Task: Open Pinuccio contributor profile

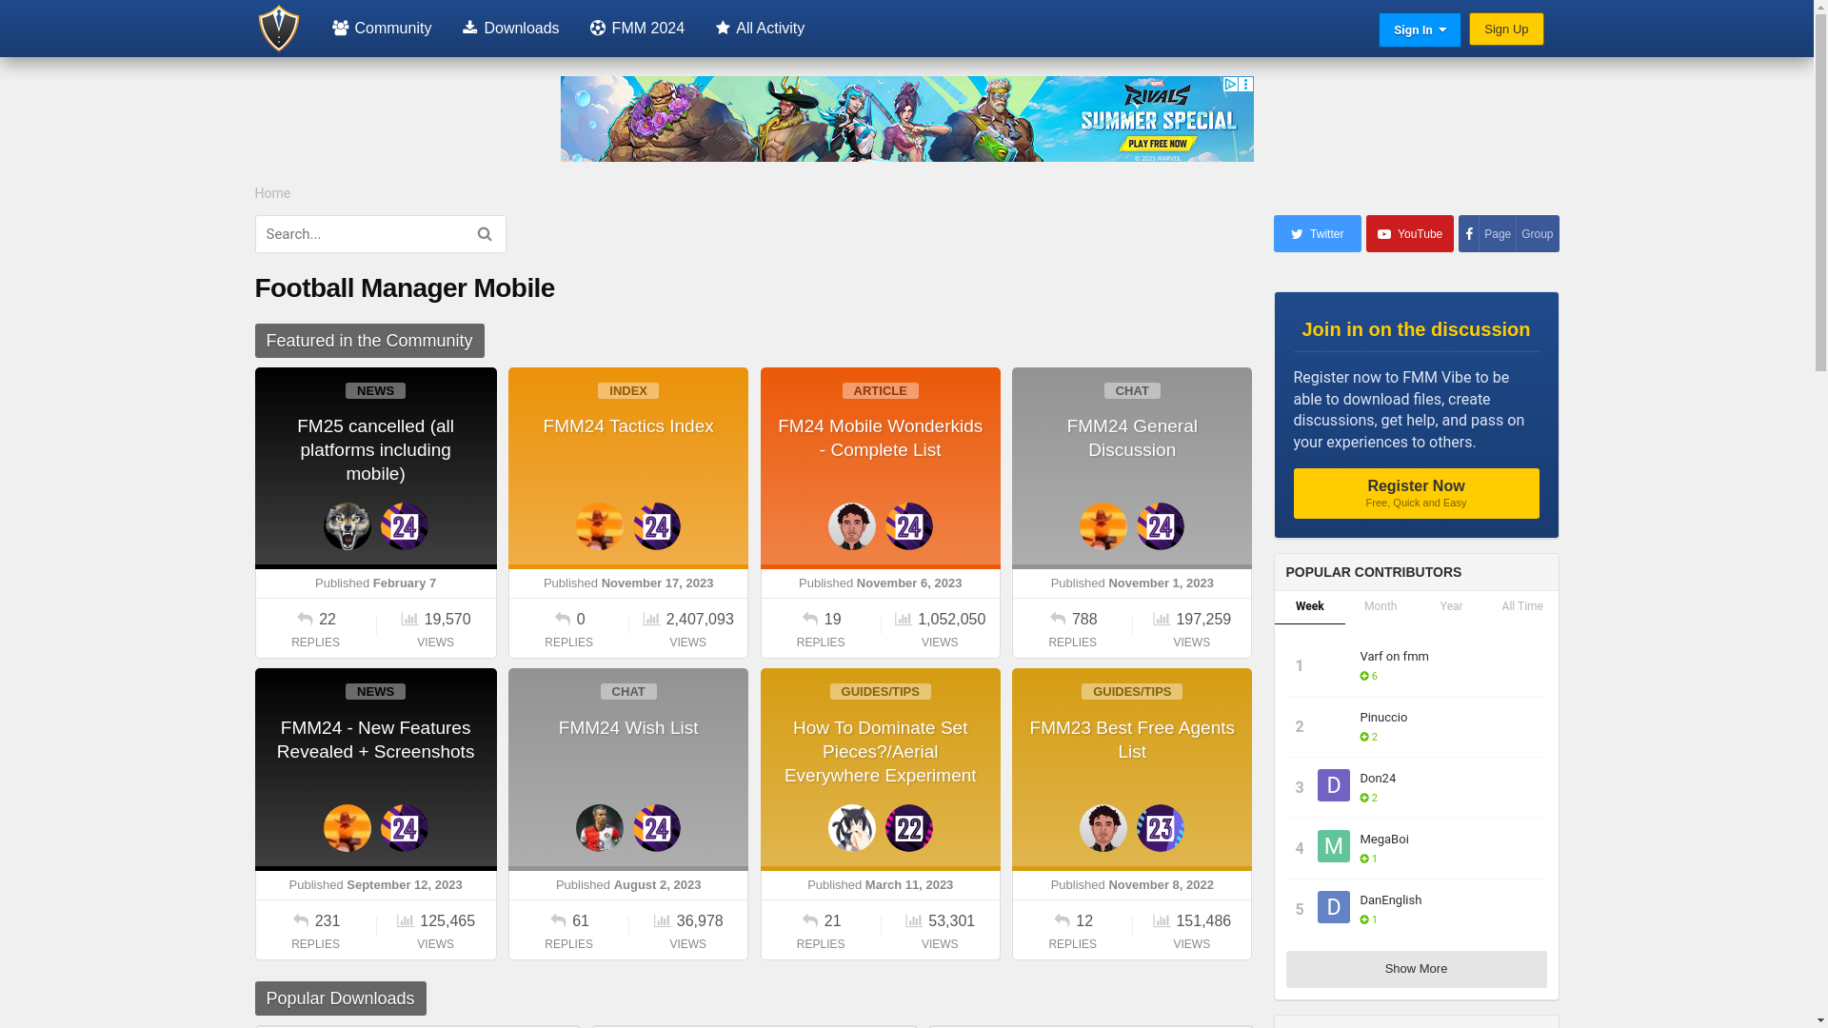Action: point(1383,718)
